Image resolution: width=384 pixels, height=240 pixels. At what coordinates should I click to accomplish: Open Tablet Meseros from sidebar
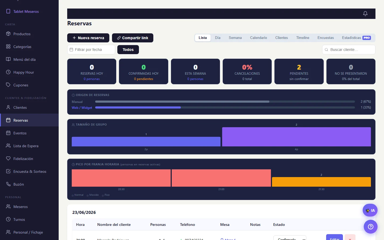point(29,11)
